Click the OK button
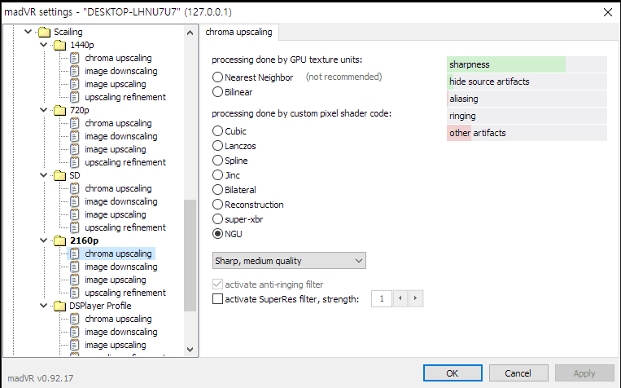 pyautogui.click(x=451, y=373)
